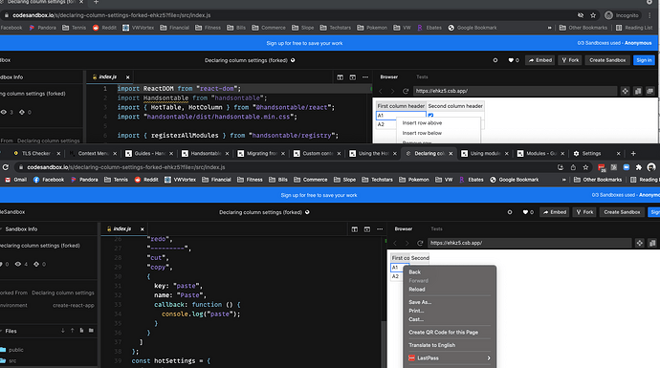Check the checkbox under Second column header
The image size is (660, 368).
click(x=430, y=116)
